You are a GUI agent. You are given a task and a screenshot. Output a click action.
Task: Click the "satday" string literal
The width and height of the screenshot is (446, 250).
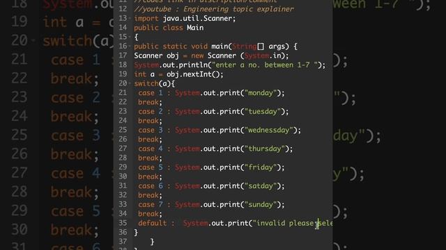(x=261, y=186)
